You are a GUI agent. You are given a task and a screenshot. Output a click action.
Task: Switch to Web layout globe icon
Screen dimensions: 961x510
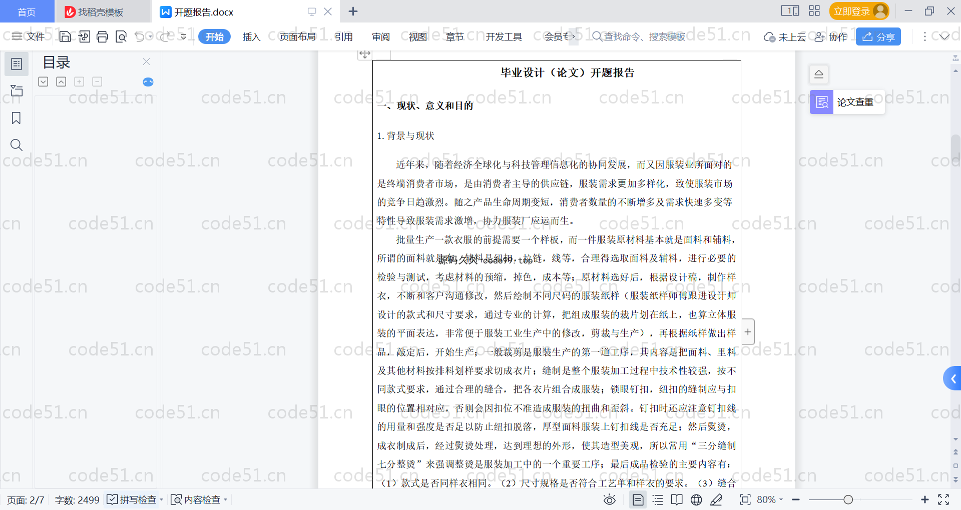pos(696,499)
